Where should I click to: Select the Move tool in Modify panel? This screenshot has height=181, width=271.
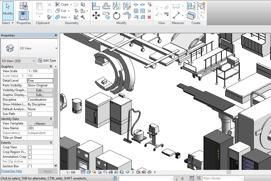click(x=96, y=16)
